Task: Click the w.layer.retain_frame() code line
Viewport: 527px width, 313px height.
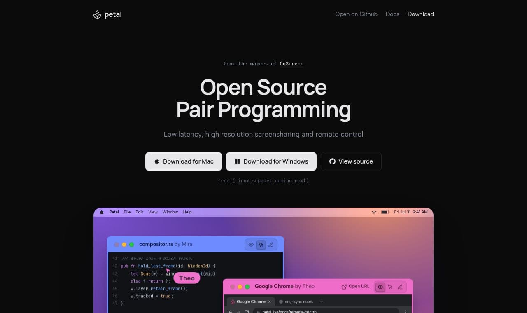Action: point(159,288)
